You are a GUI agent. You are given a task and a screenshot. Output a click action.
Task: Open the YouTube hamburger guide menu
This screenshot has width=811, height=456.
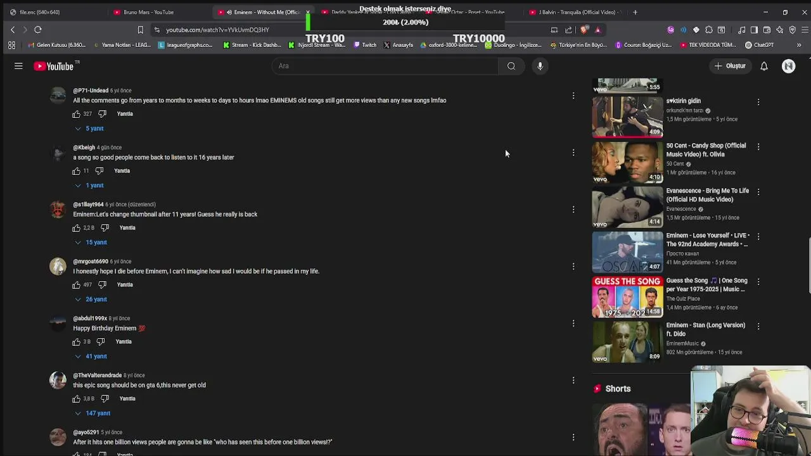(18, 66)
